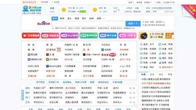Screen dimensions: 196x110
Task: Open the 股票 stocks icon
Action: (x=160, y=63)
